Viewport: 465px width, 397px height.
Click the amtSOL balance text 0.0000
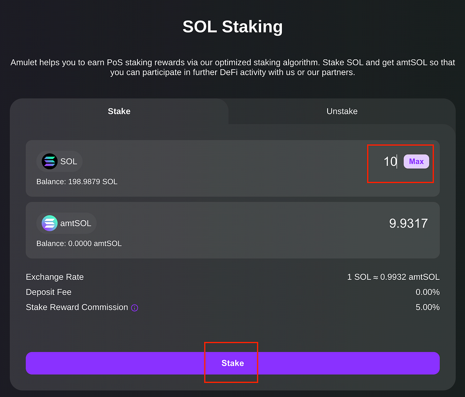pyautogui.click(x=79, y=244)
